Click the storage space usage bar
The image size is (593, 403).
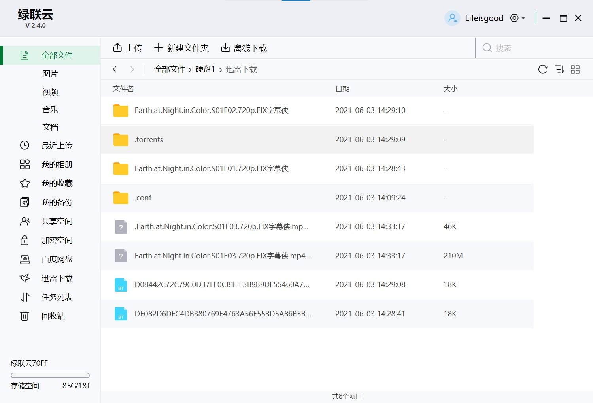[50, 375]
